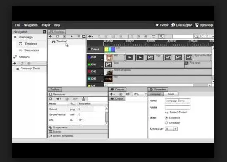Select the CH2 channel header

95,72
